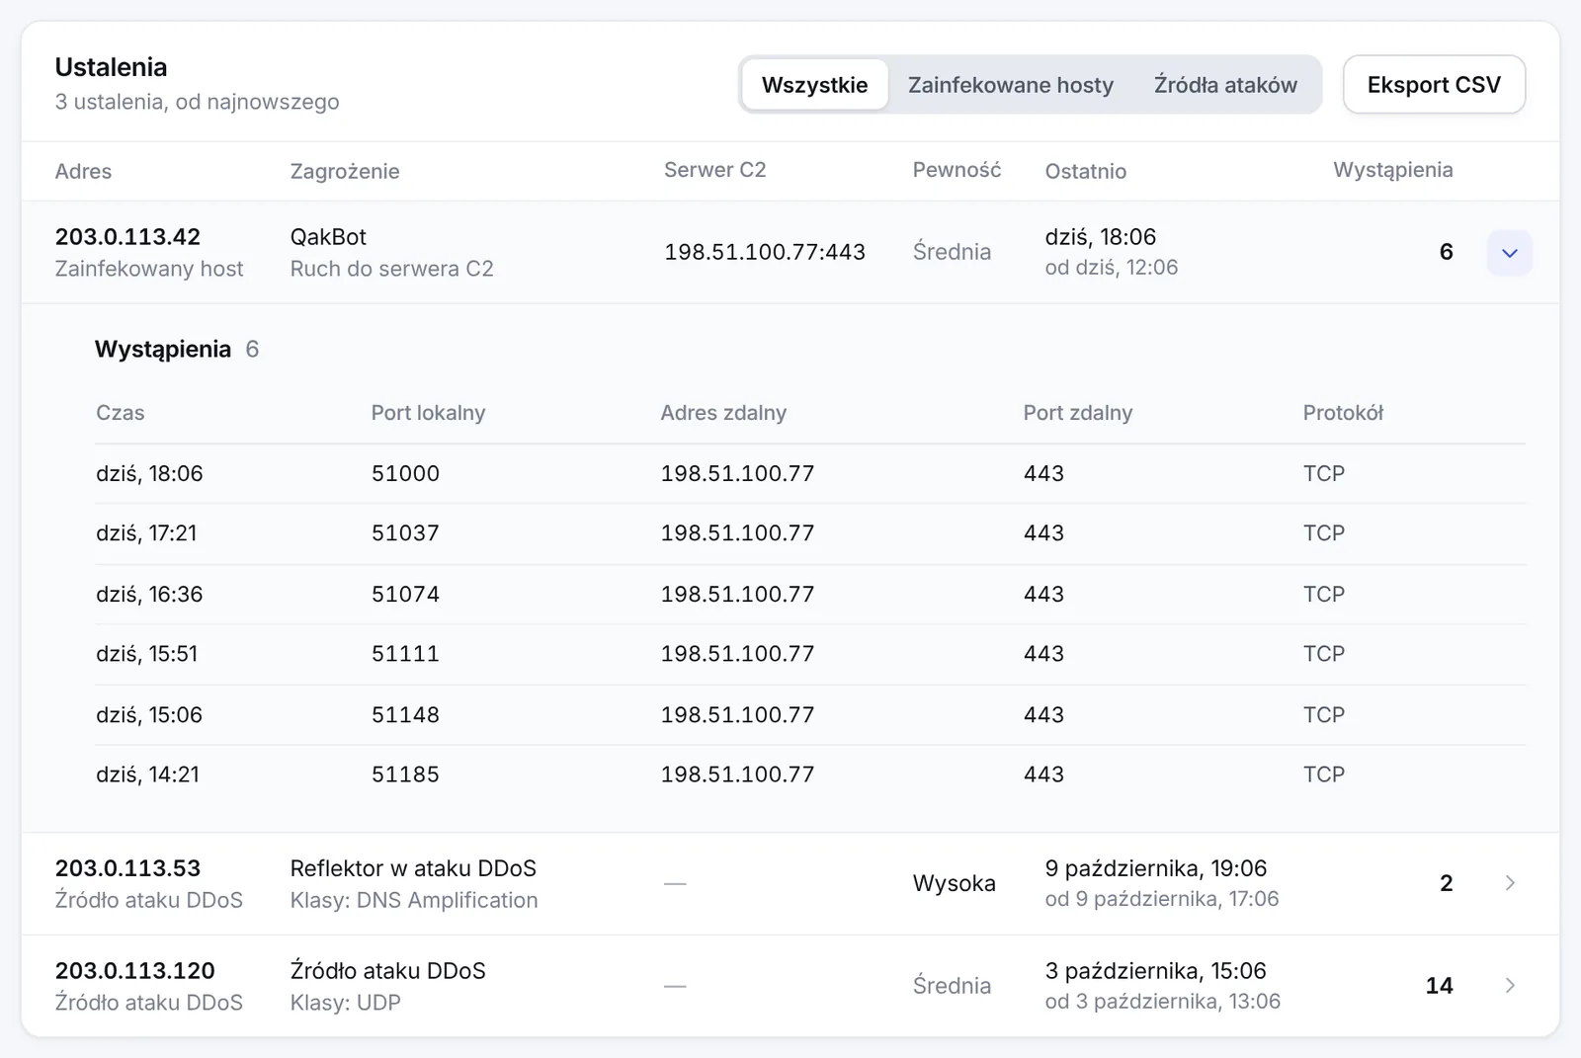Image resolution: width=1581 pixels, height=1058 pixels.
Task: Click 9 października, 19:06 timestamp
Action: coord(1155,868)
